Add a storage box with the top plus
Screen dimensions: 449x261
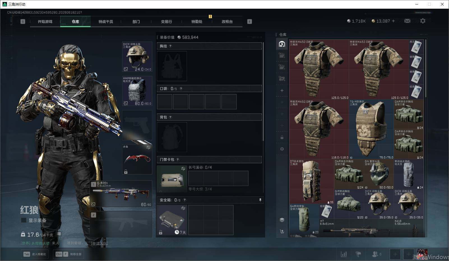coord(282,90)
